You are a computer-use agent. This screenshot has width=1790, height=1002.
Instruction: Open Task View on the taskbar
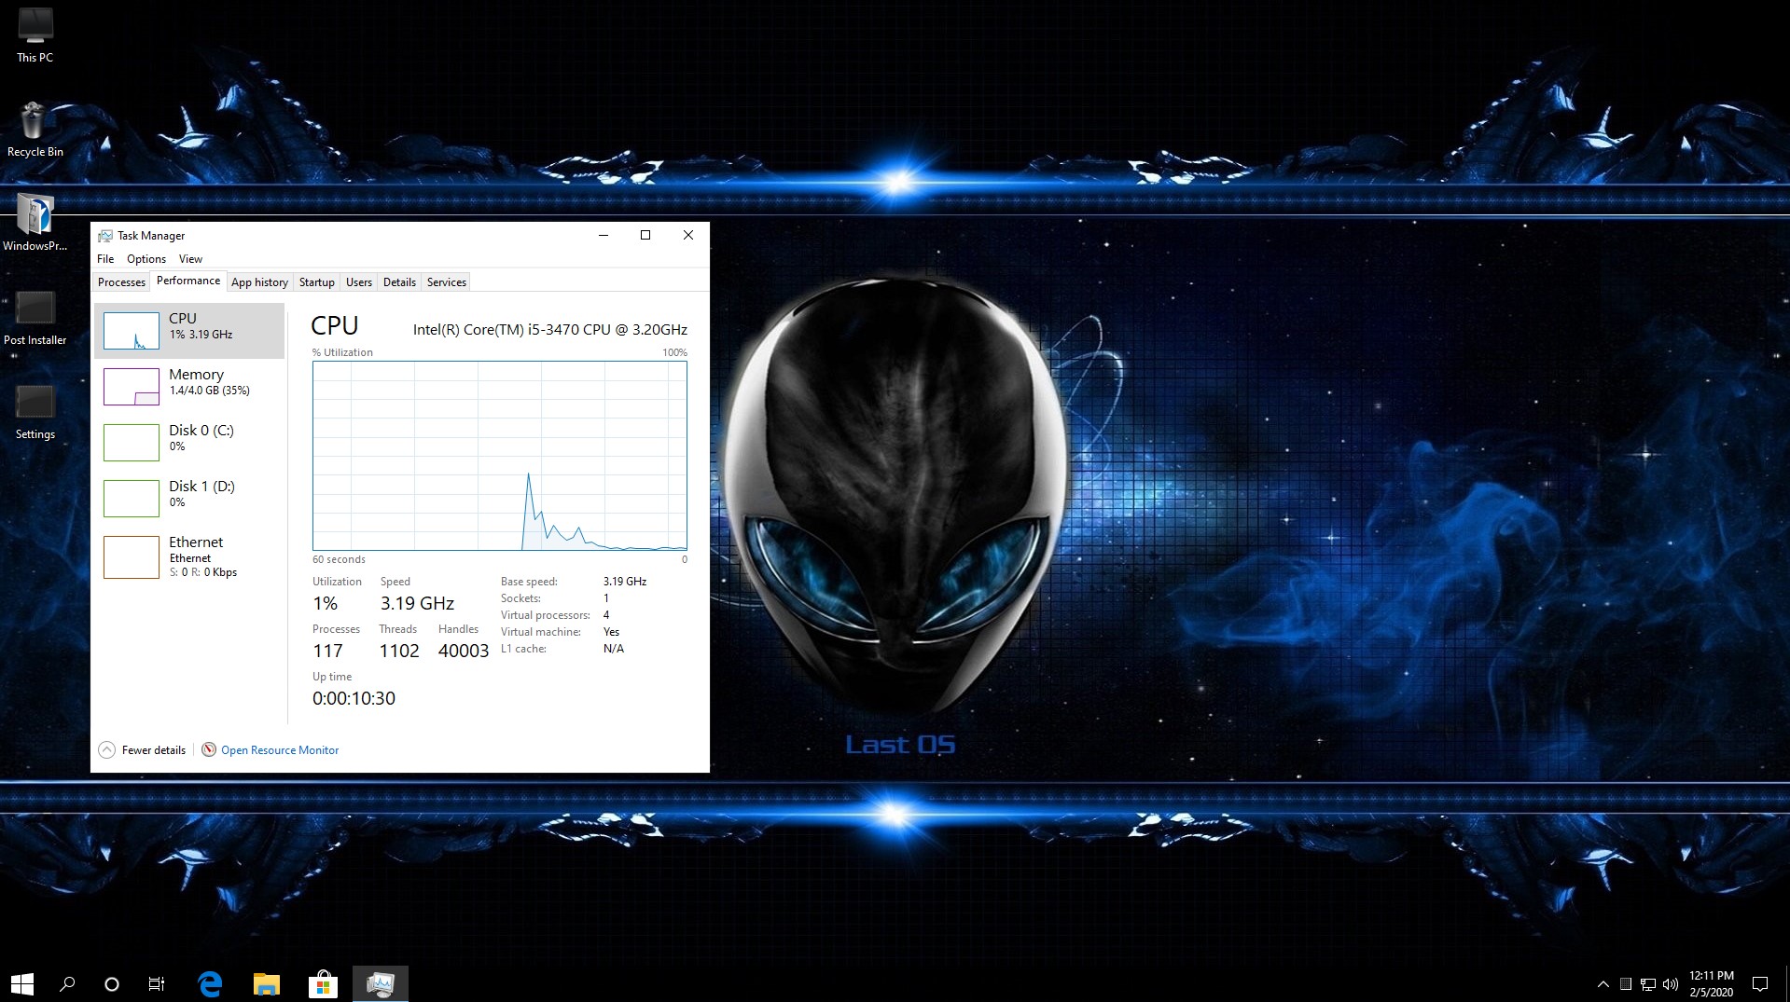point(157,983)
